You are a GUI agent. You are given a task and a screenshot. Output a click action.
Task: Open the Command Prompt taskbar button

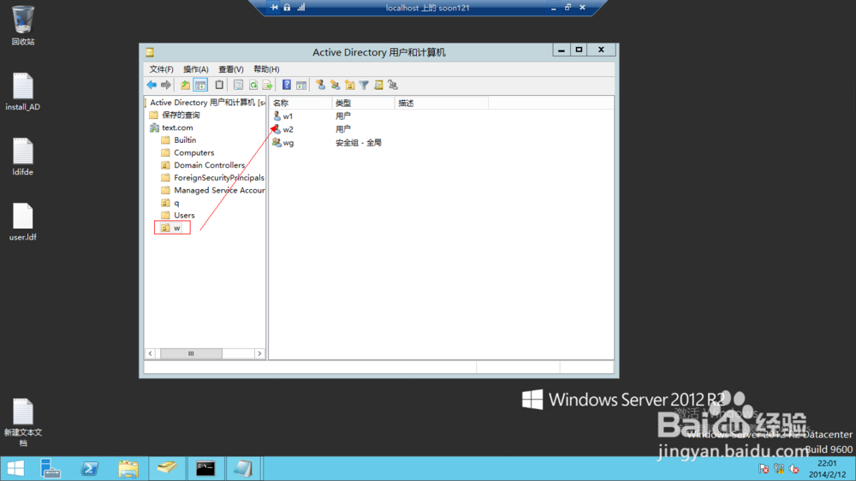tap(205, 468)
